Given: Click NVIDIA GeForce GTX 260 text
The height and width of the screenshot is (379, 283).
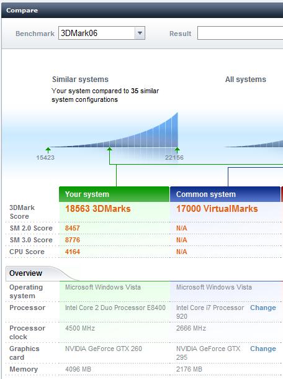Looking at the screenshot, I should point(104,349).
